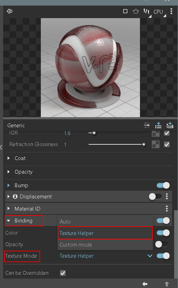
Task: Click the square render region icon
Action: click(125, 12)
